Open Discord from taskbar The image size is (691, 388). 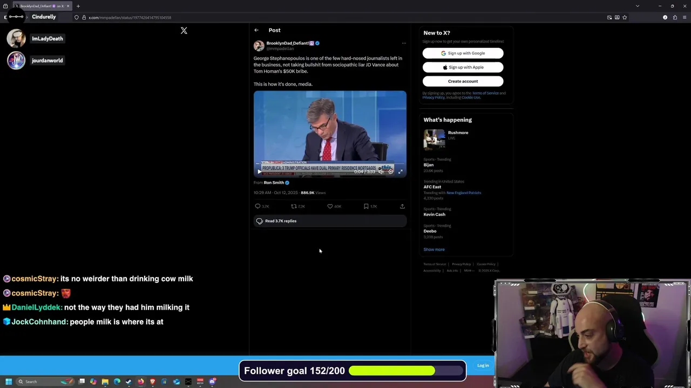click(x=213, y=382)
